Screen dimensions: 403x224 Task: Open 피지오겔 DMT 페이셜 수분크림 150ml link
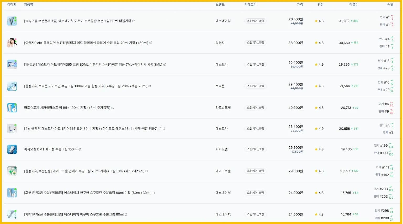[51, 149]
